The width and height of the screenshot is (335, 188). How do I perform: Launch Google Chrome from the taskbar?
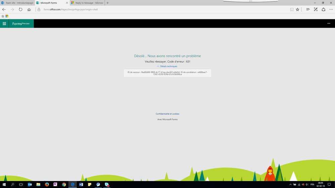[64, 184]
